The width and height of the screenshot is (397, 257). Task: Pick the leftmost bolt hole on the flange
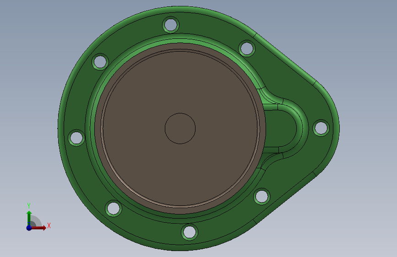76,138
